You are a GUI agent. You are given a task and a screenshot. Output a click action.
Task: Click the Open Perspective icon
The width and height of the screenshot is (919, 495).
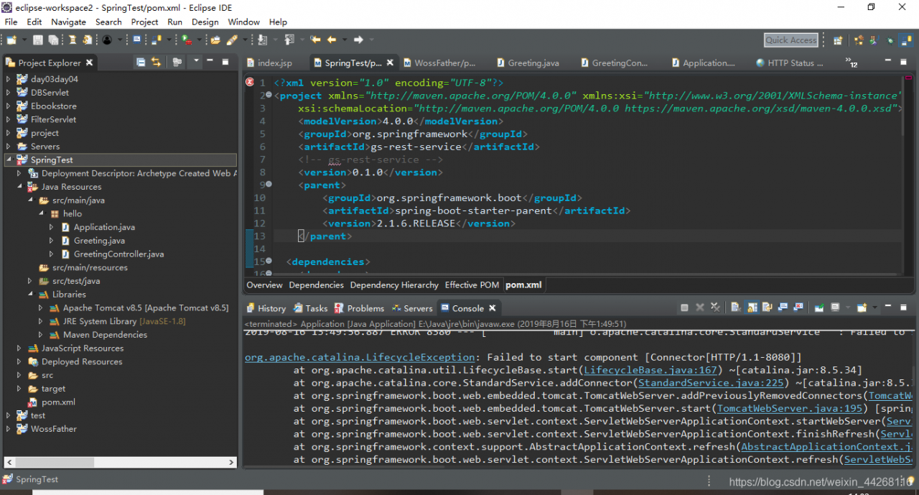point(837,40)
